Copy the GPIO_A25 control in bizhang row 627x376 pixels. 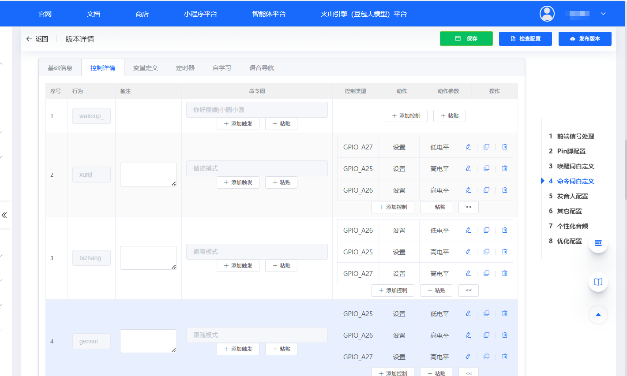tap(486, 252)
